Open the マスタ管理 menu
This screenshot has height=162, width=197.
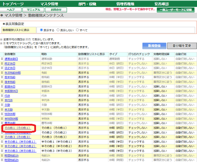point(49,4)
